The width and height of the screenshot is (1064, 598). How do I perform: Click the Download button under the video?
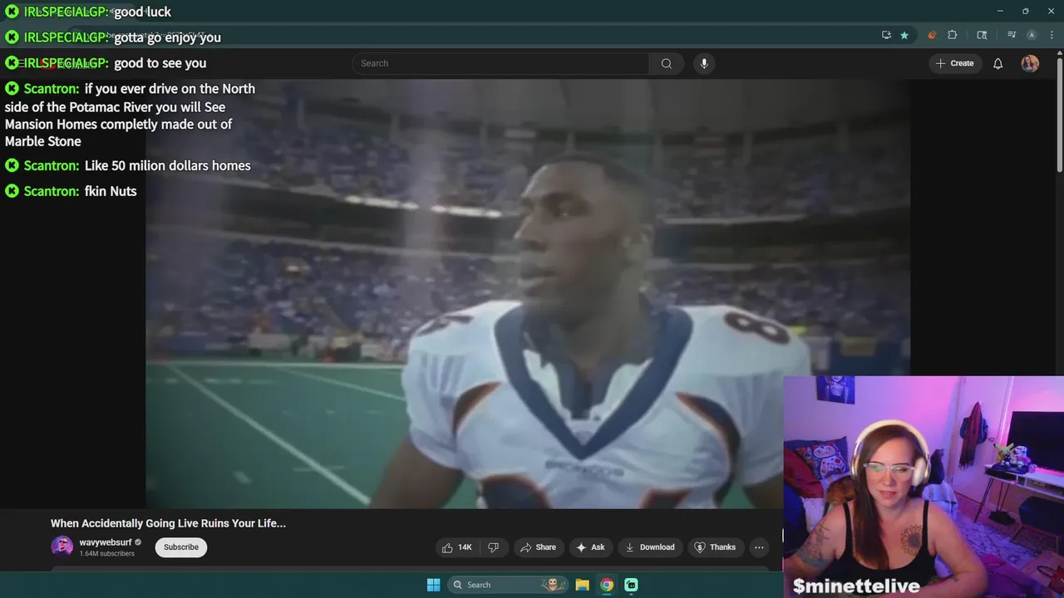tap(650, 547)
